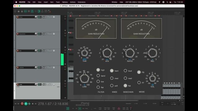Viewport: 198px width, 111px height.
Task: Click the green play button
Action: (26, 104)
